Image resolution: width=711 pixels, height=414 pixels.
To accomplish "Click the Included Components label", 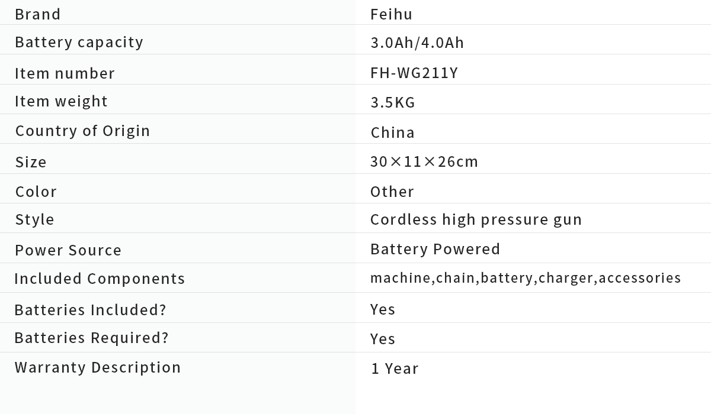I will coord(100,279).
